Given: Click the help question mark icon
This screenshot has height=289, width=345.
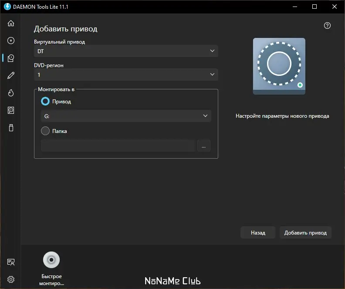Looking at the screenshot, I should tap(327, 26).
